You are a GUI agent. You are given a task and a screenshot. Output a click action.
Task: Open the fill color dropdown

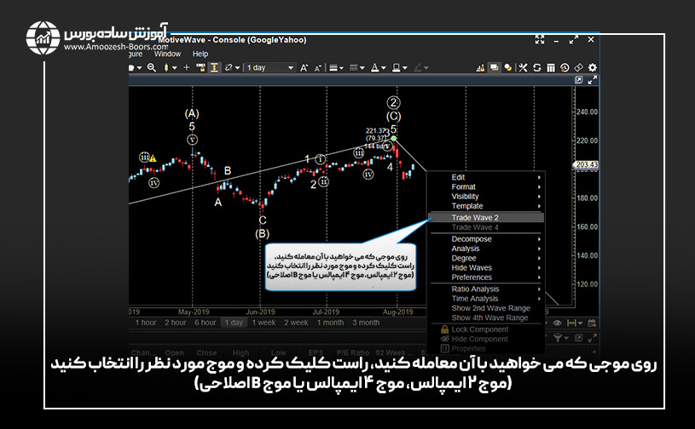point(399,67)
